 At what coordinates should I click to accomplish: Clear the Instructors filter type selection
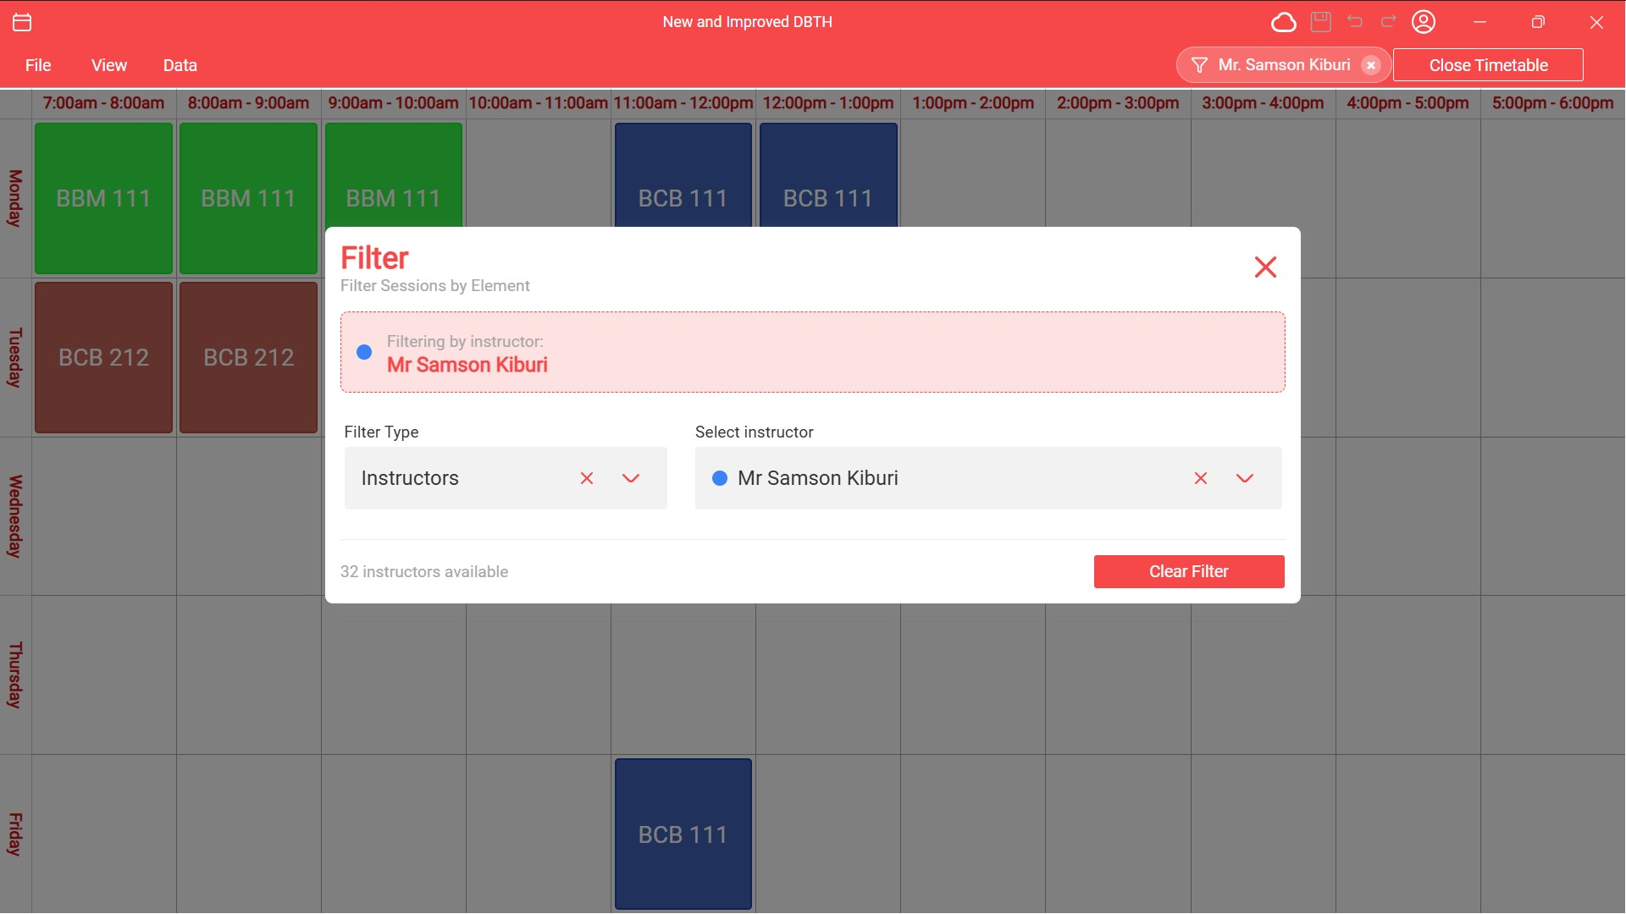point(587,478)
